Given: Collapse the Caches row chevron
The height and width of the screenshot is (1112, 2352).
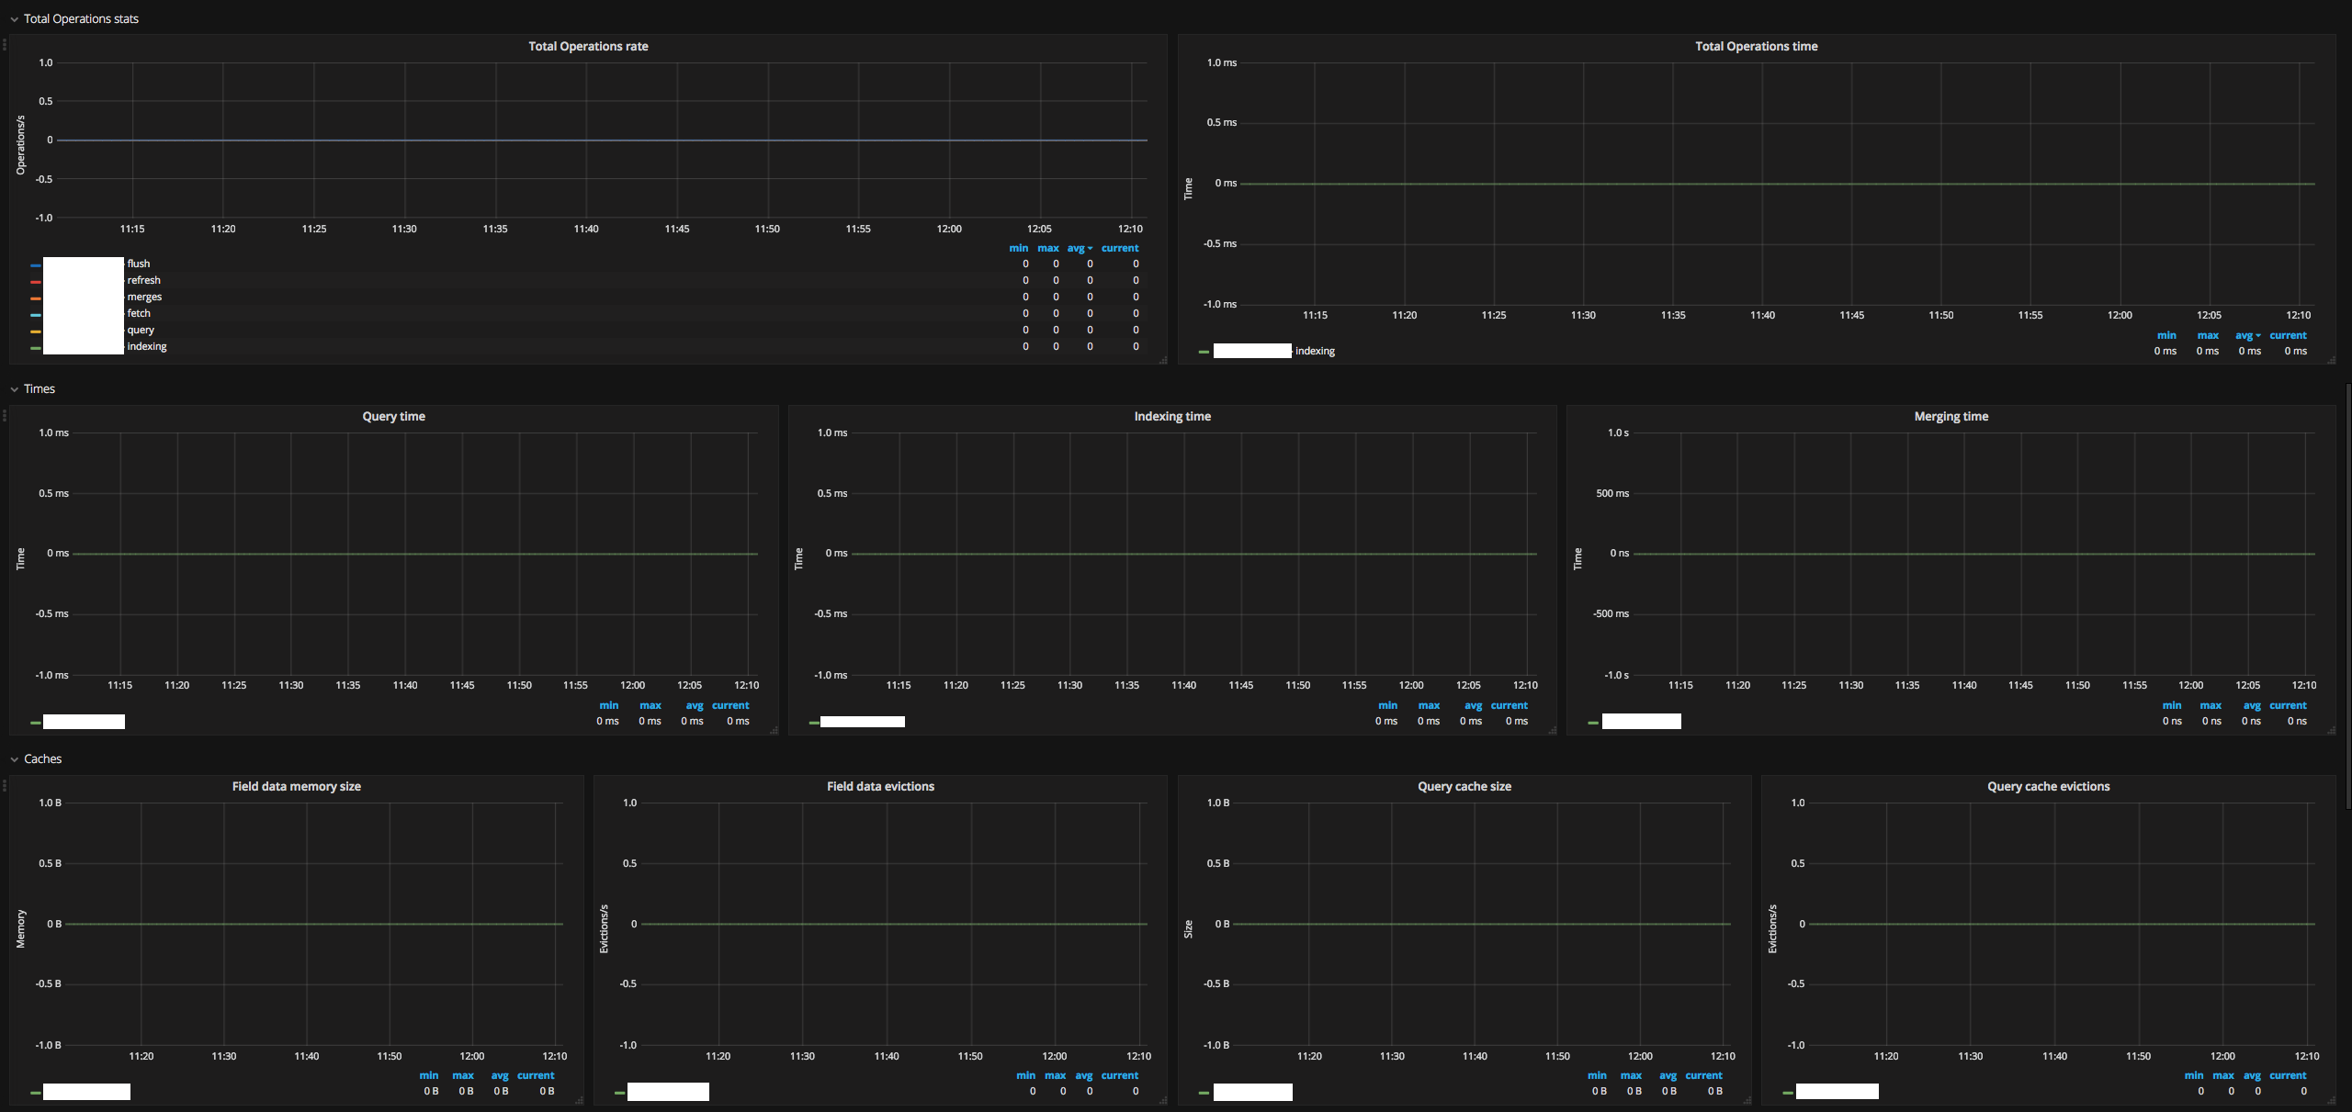Looking at the screenshot, I should click(x=15, y=759).
